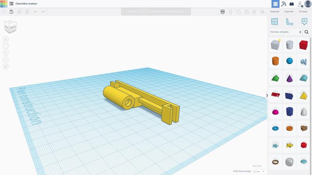
Task: Pick the red Icosahedron shape
Action: coord(304,145)
